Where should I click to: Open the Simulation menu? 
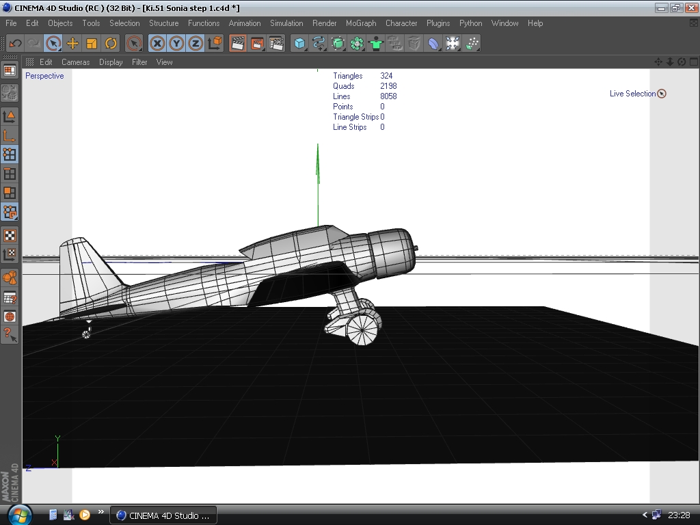tap(286, 23)
